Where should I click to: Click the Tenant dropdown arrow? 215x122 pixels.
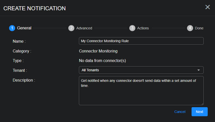pyautogui.click(x=198, y=70)
